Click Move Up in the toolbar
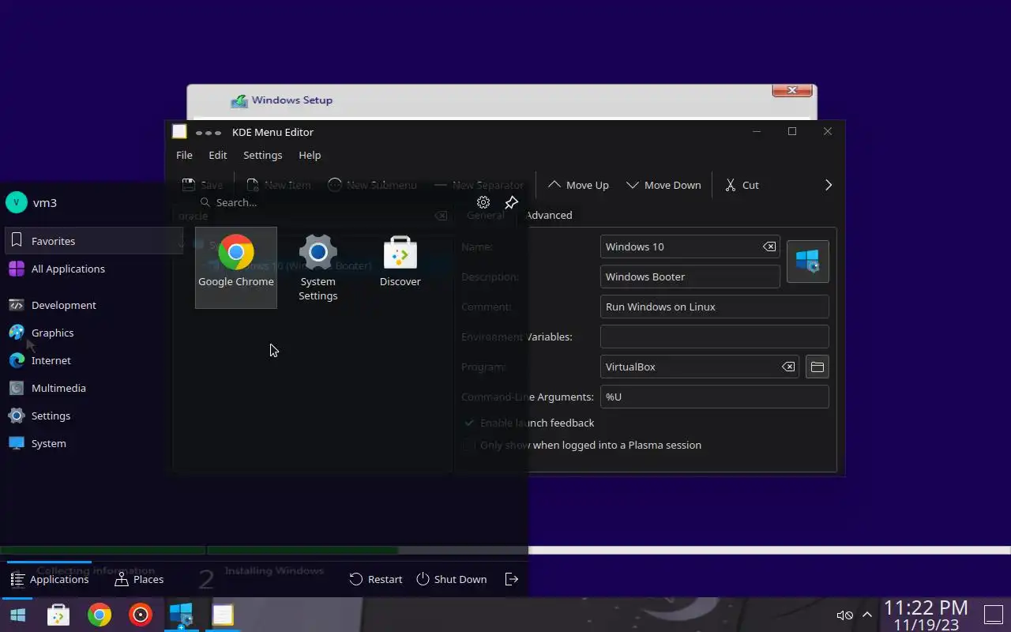The width and height of the screenshot is (1011, 632). 578,185
